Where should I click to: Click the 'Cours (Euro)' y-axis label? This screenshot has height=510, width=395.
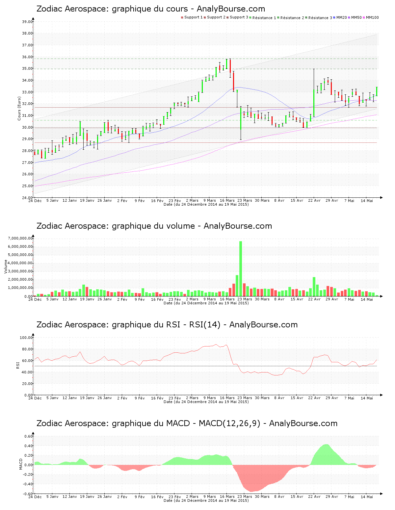[19, 108]
